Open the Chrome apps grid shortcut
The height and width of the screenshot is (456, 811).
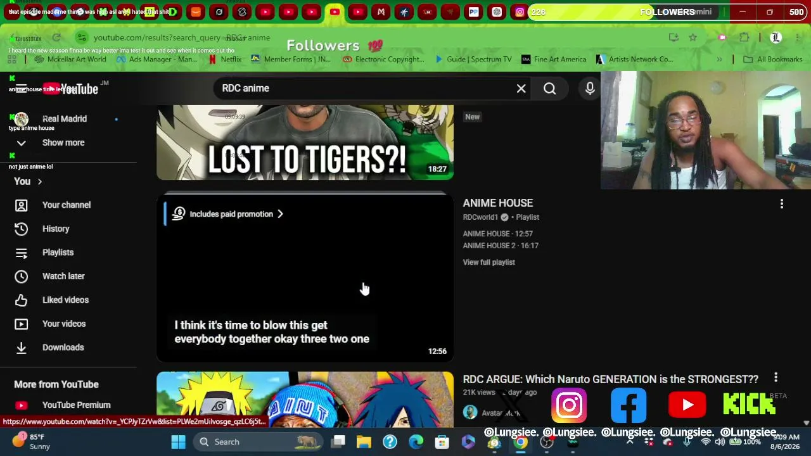(11, 60)
